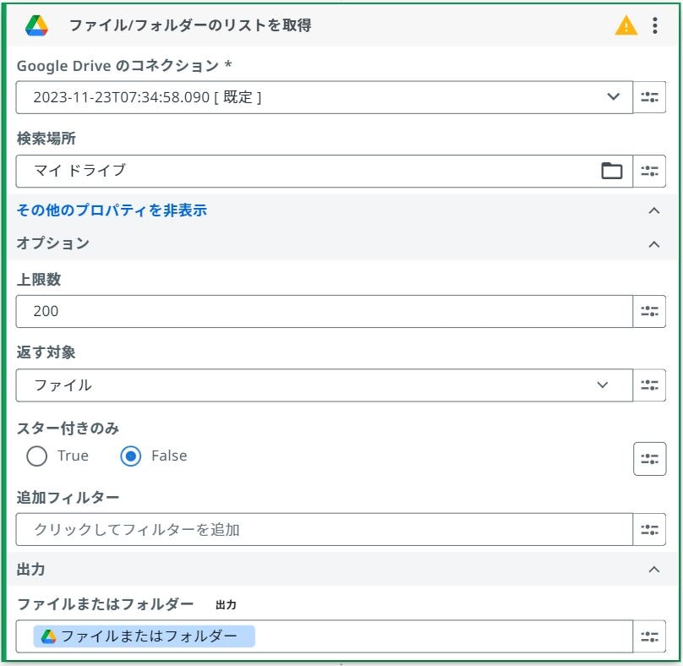
Task: Click the ファイルまたはフォルダー output variable chip
Action: [x=144, y=636]
